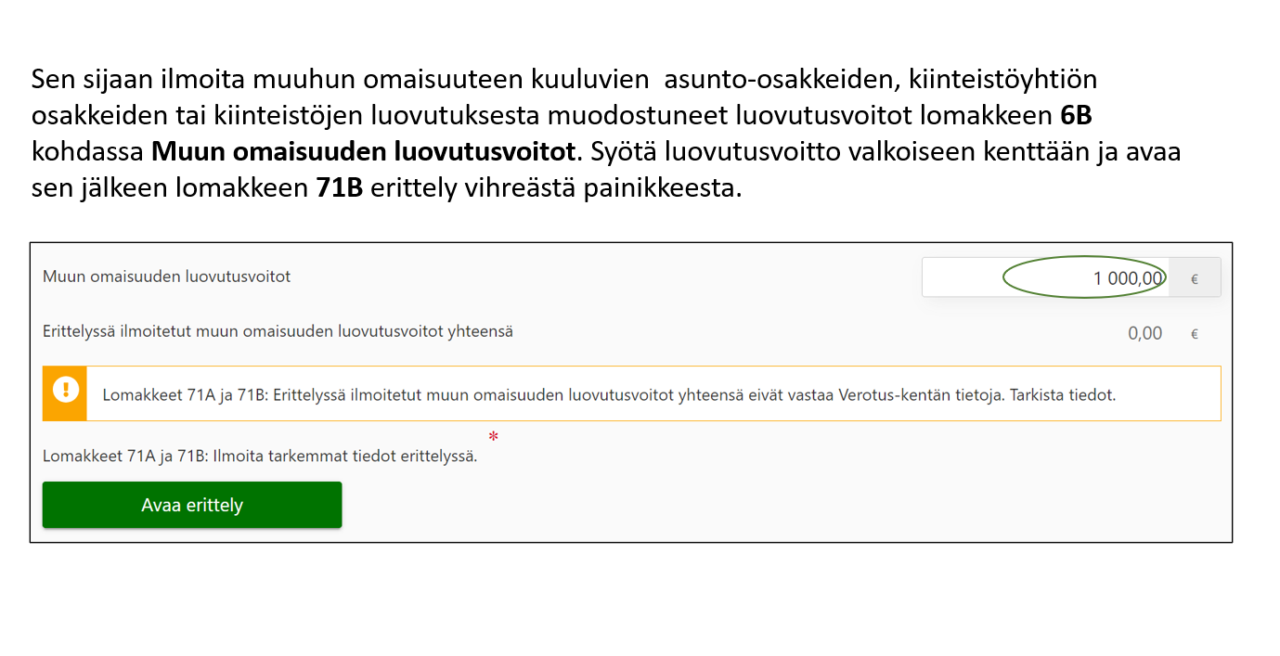Viewport: 1280px width, 656px height.
Task: Click the read-only 0,00 total value
Action: [1144, 333]
